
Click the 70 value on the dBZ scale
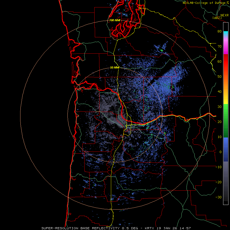point(220,46)
